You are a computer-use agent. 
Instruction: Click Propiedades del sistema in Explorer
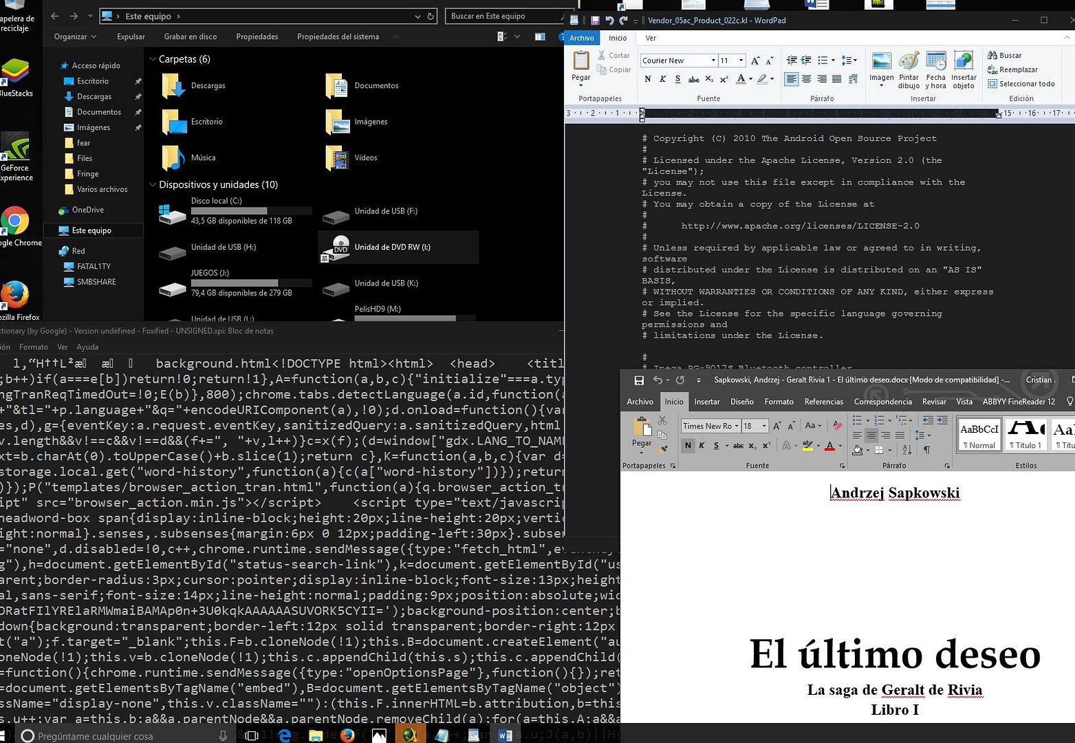338,36
